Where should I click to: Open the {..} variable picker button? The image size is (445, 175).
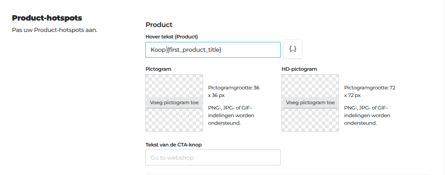coord(292,49)
